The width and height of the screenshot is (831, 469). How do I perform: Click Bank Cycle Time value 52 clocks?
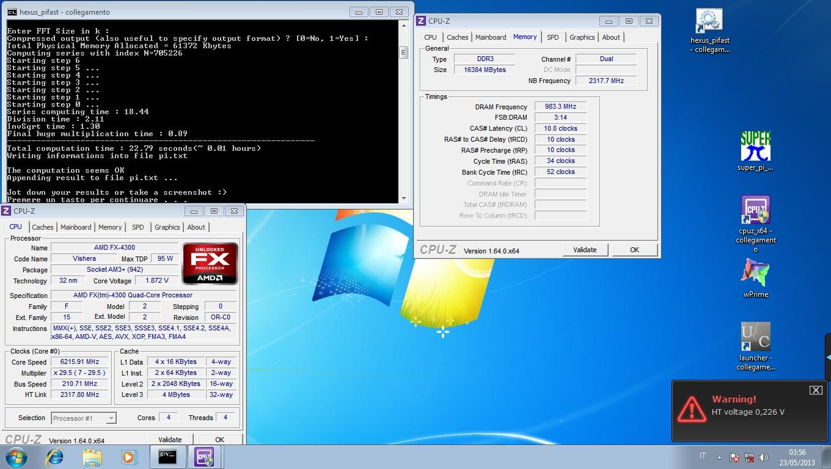click(x=560, y=172)
